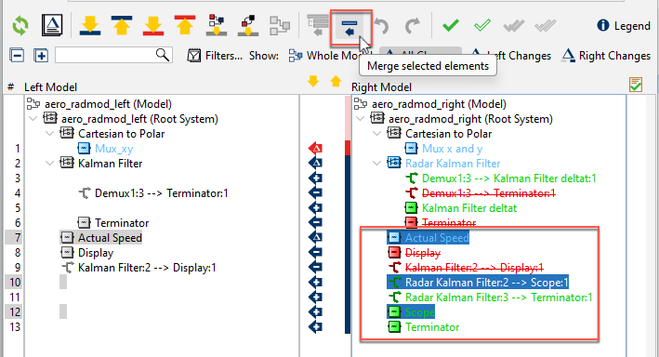Image resolution: width=659 pixels, height=357 pixels.
Task: Click yellow up arrow with red bar
Action: pos(185,25)
